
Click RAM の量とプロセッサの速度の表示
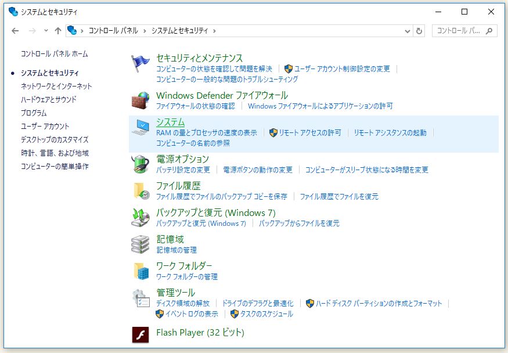[206, 133]
